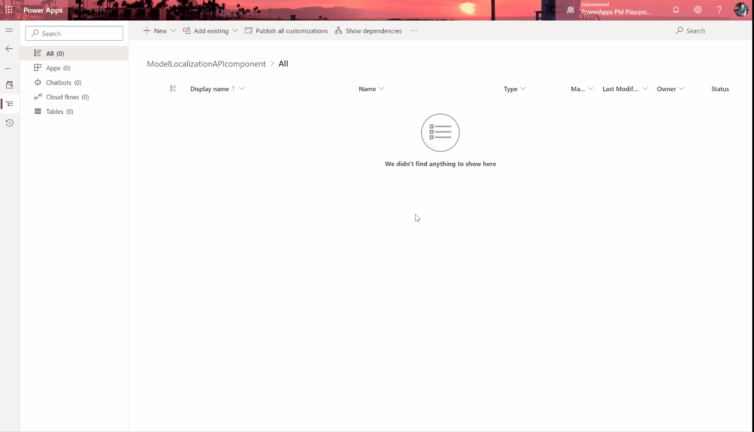Collapse the sidebar with the hamburger icon
The image size is (754, 432).
click(9, 30)
